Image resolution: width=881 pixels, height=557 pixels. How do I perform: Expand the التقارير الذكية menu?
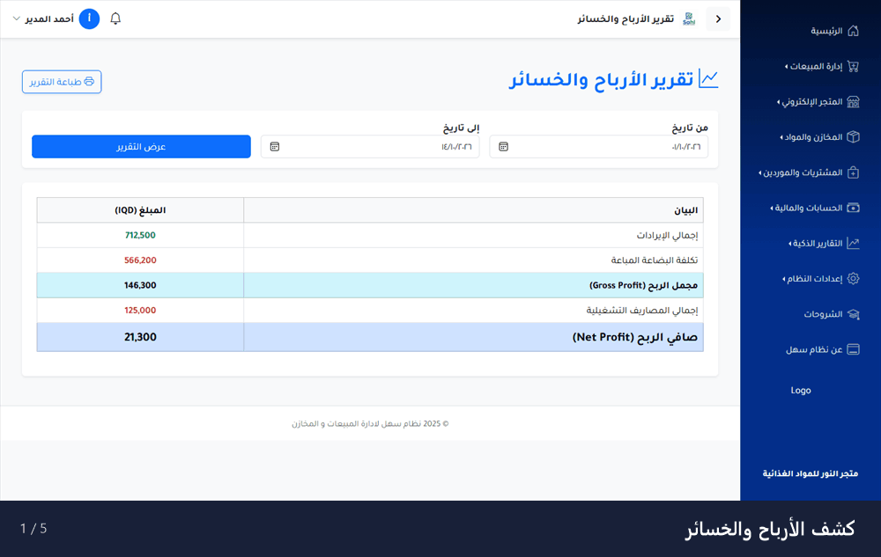pos(816,243)
